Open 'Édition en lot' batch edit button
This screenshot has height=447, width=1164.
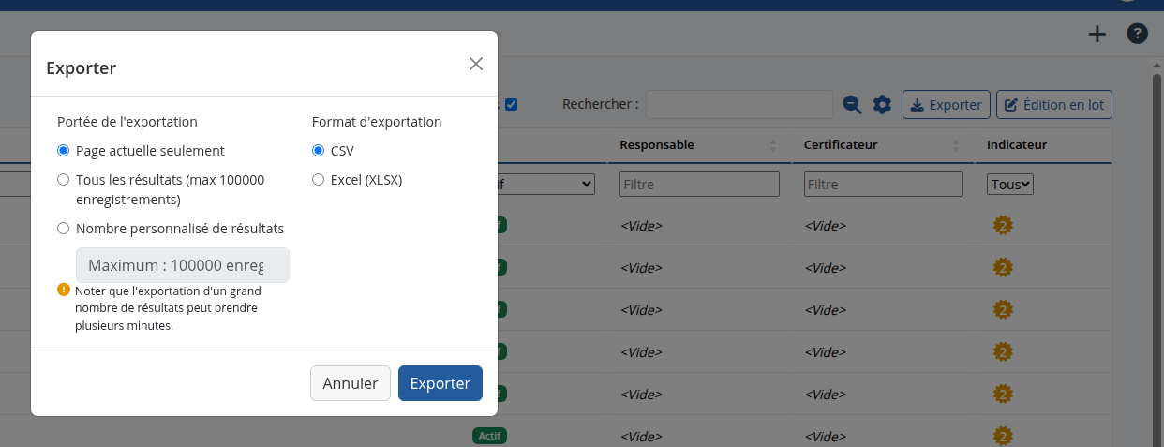pyautogui.click(x=1054, y=105)
